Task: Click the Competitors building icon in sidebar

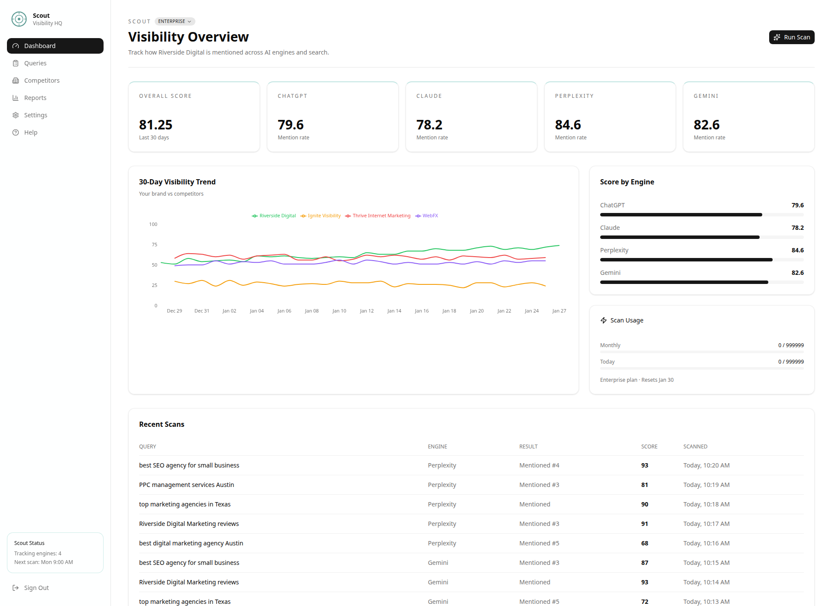Action: [16, 80]
